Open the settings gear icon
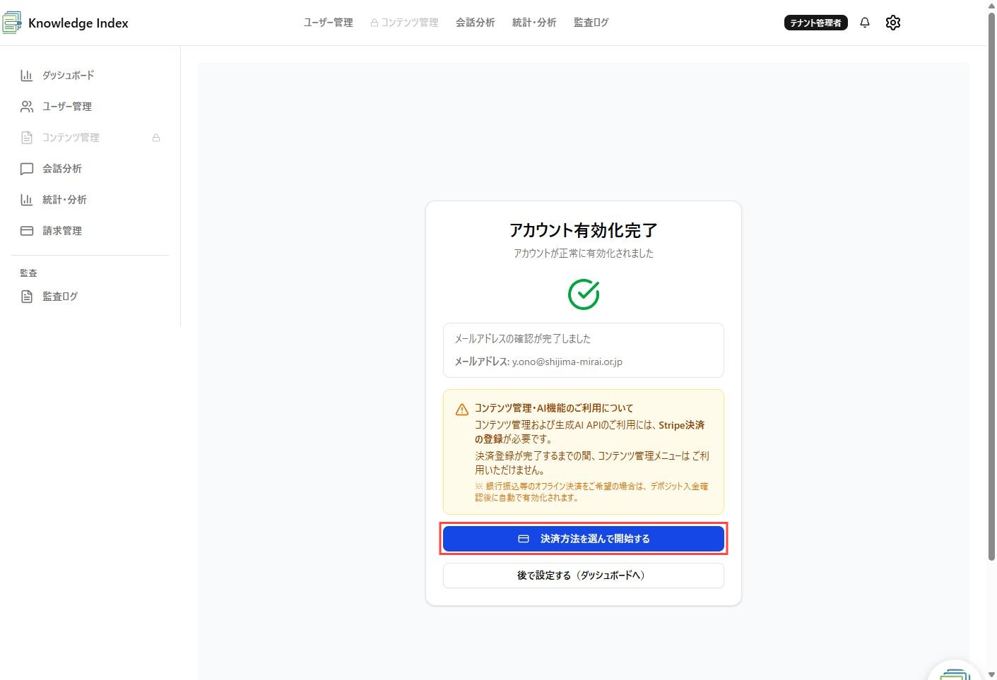Image resolution: width=997 pixels, height=680 pixels. coord(893,23)
